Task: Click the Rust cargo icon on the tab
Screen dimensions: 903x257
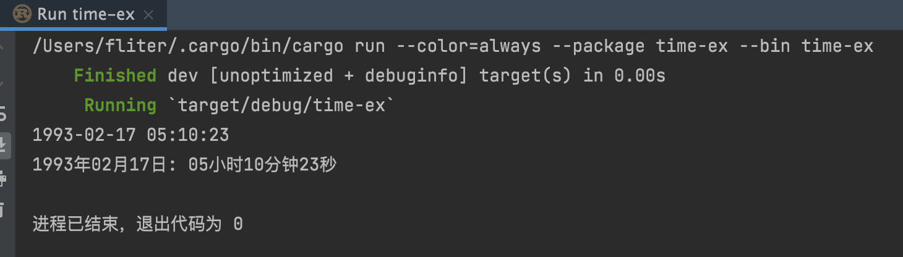Action: [22, 14]
